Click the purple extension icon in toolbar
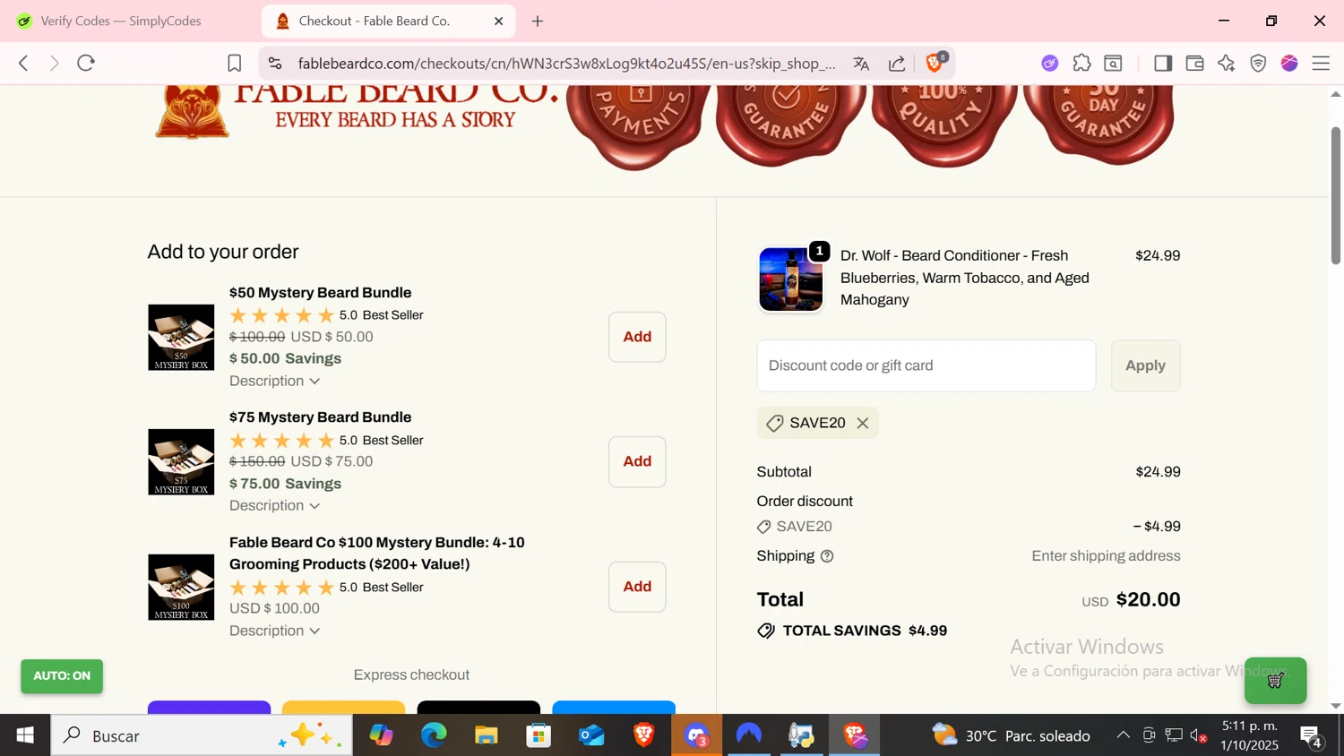Viewport: 1344px width, 756px height. [x=1050, y=63]
